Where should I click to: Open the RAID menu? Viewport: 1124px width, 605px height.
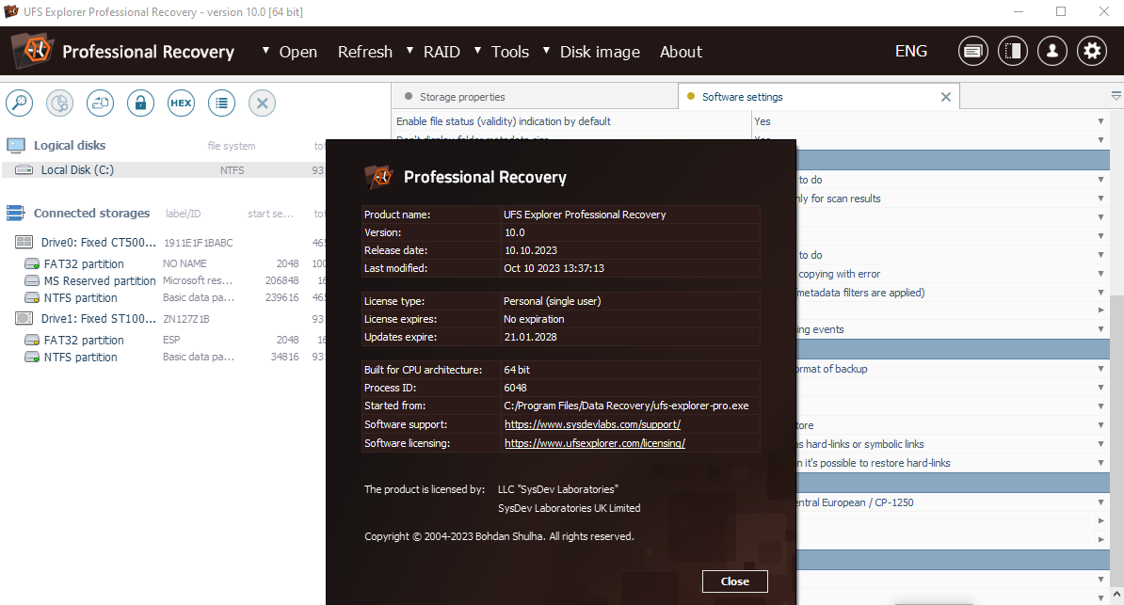point(442,52)
